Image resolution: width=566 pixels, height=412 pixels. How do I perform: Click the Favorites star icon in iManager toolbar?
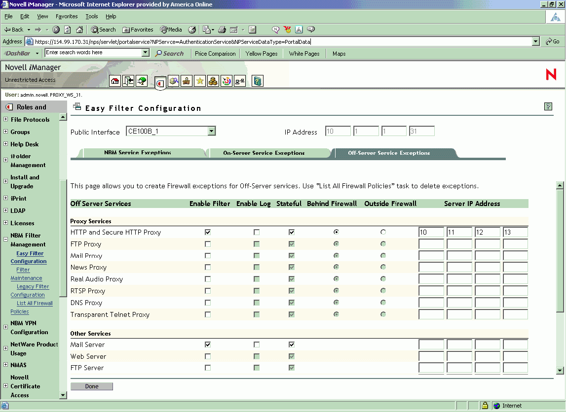point(200,81)
